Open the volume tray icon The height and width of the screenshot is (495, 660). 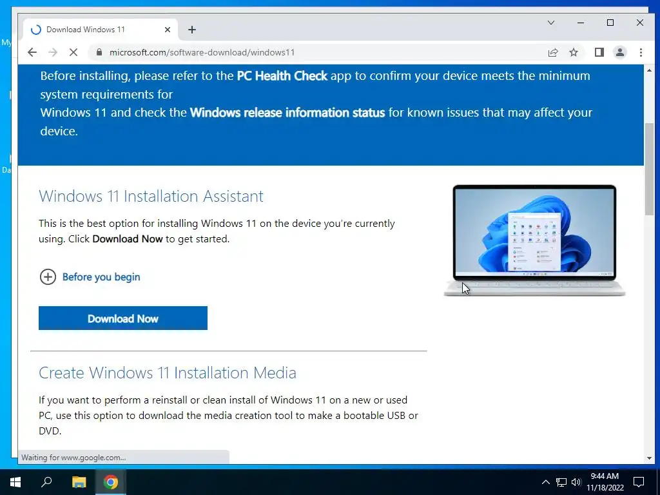(576, 482)
